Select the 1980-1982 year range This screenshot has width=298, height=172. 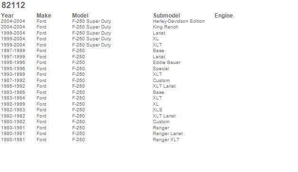pos(13,122)
